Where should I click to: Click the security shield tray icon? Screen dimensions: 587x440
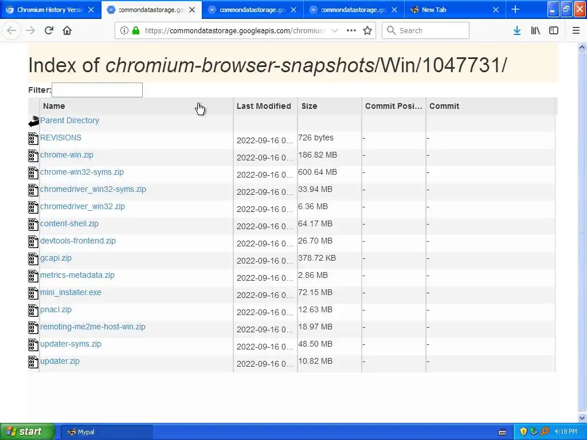523,431
